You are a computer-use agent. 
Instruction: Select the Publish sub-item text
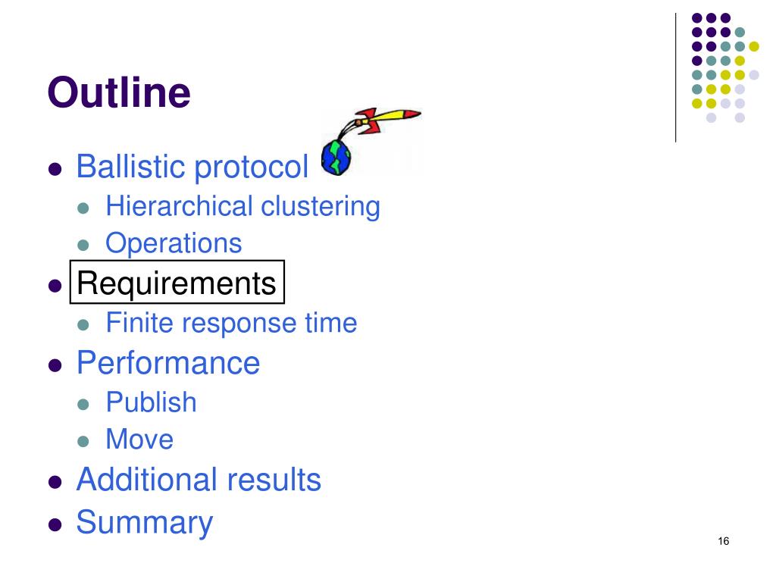(x=151, y=402)
